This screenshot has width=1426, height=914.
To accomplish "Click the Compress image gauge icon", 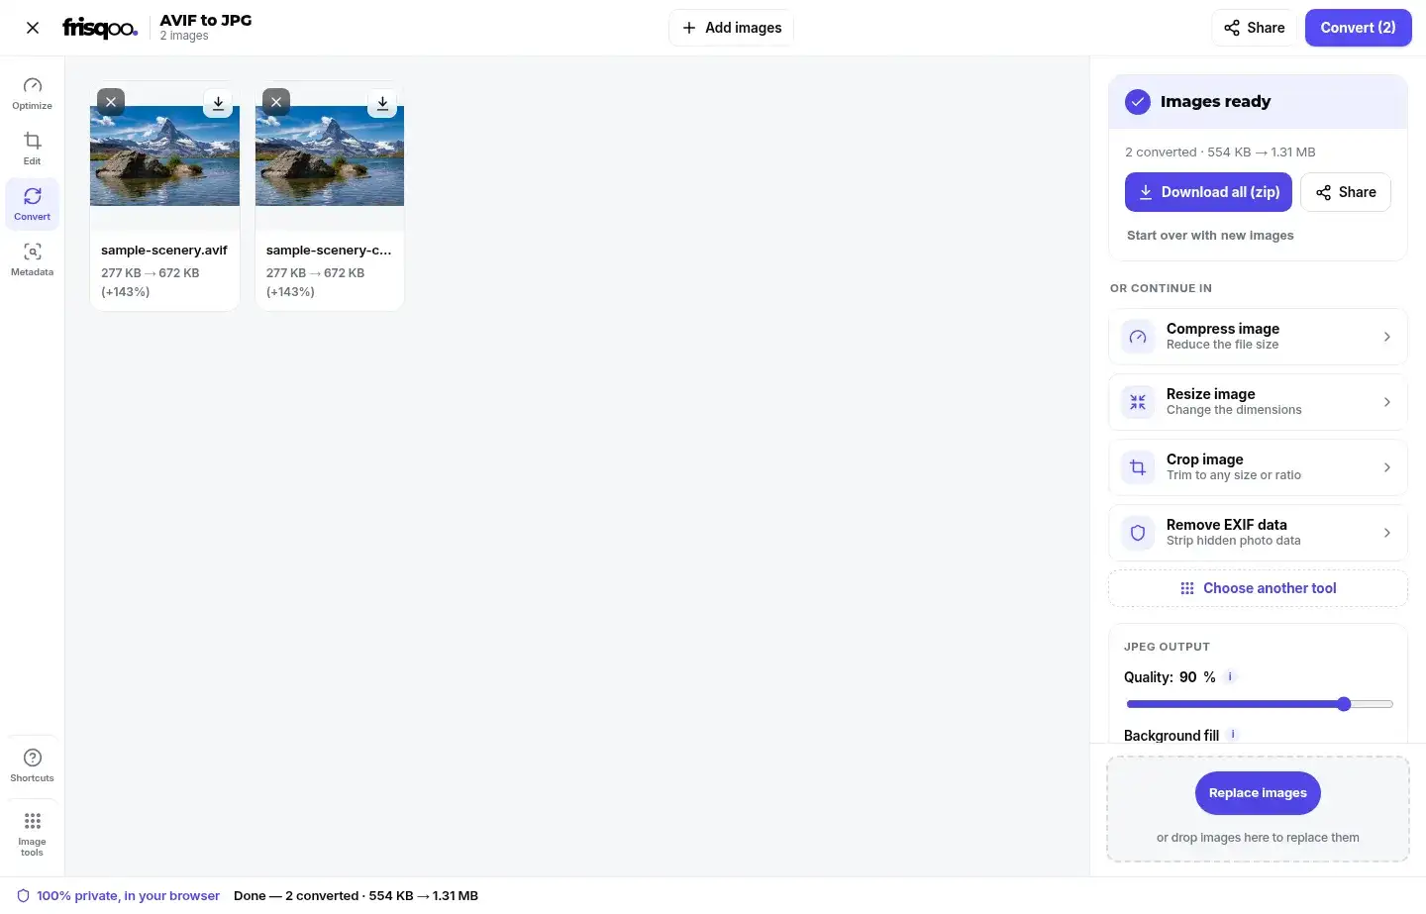I will 1138,337.
